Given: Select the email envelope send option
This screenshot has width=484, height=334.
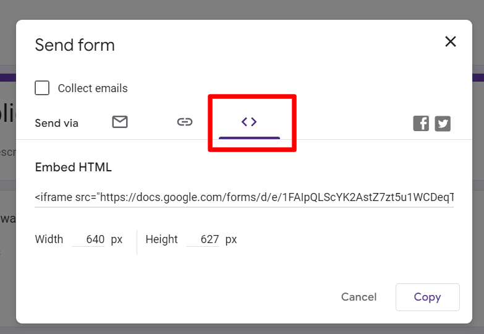Looking at the screenshot, I should [120, 122].
